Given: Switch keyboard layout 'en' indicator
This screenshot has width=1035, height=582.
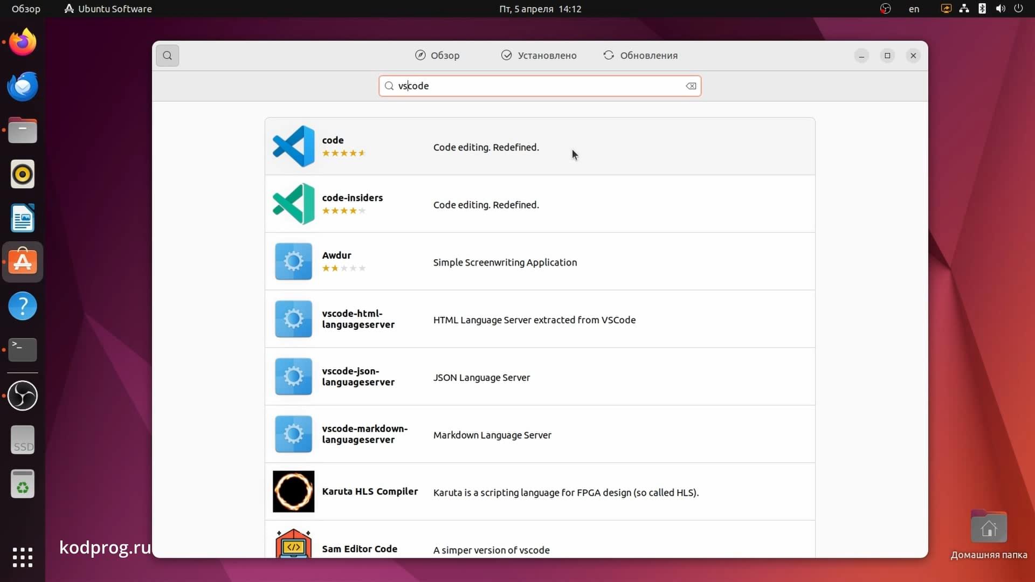Looking at the screenshot, I should (914, 9).
